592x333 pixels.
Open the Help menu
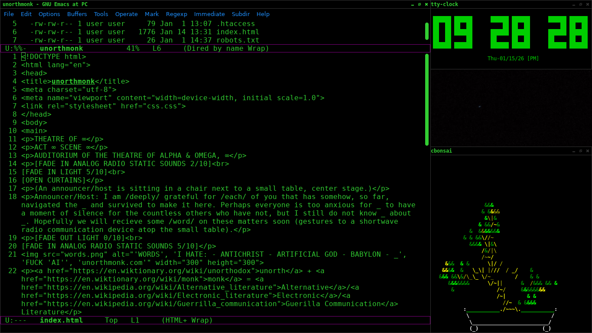pyautogui.click(x=263, y=14)
